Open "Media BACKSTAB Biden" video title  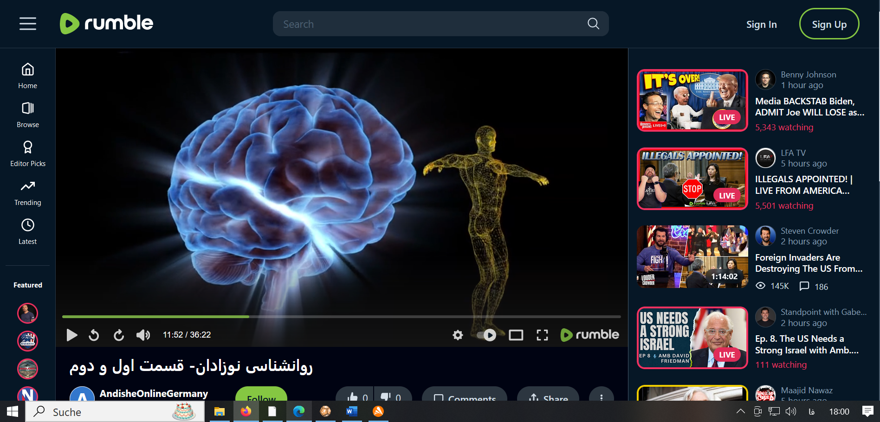coord(809,107)
